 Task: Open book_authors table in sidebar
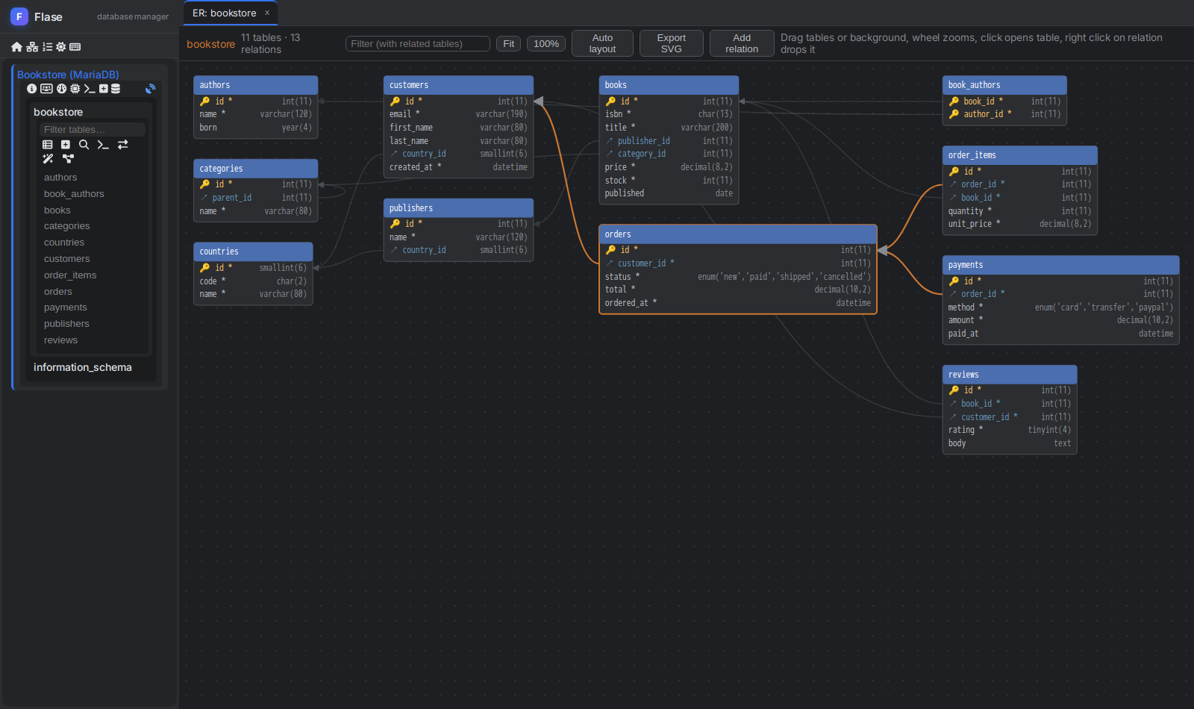74,194
